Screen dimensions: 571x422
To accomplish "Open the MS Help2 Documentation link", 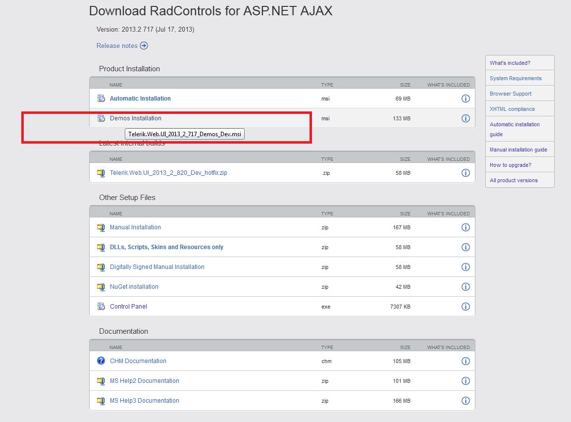I will pyautogui.click(x=144, y=381).
